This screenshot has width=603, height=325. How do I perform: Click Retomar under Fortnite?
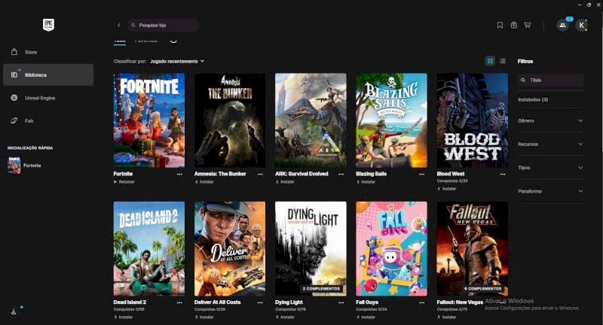tap(124, 182)
